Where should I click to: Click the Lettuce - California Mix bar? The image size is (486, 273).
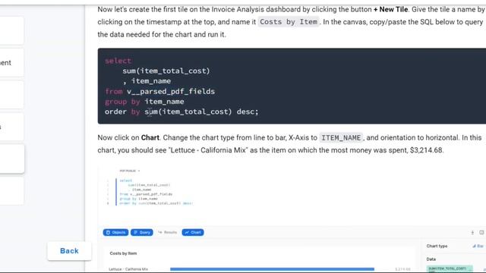pos(272,269)
